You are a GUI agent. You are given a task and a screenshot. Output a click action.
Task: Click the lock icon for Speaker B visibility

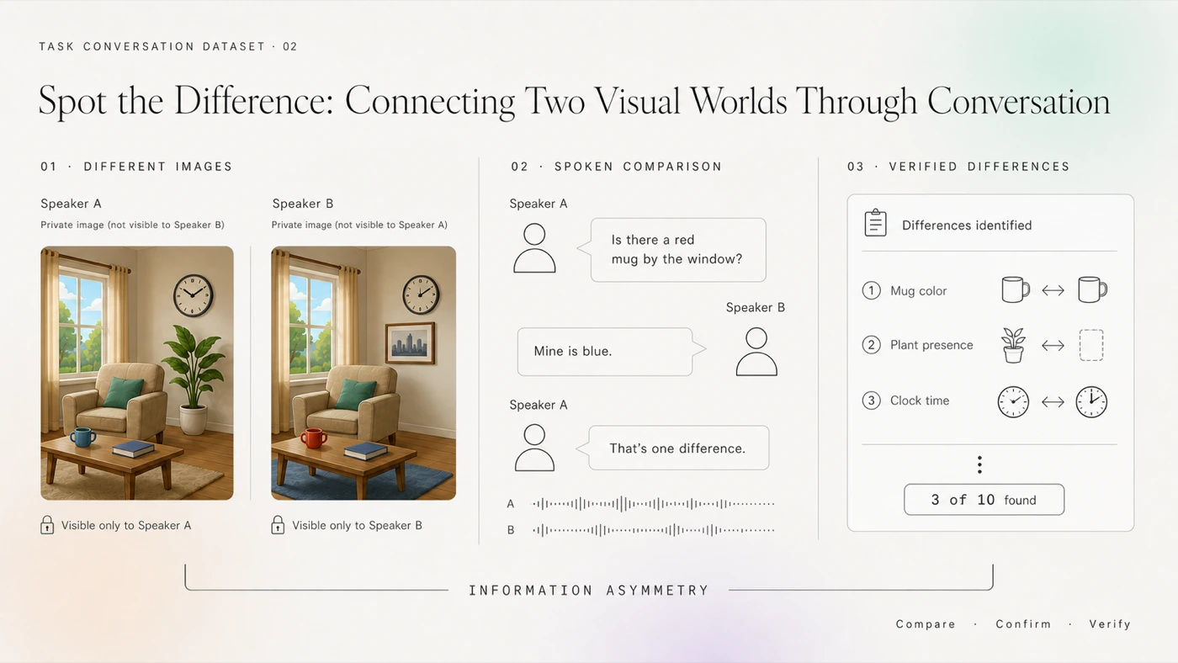click(x=278, y=525)
